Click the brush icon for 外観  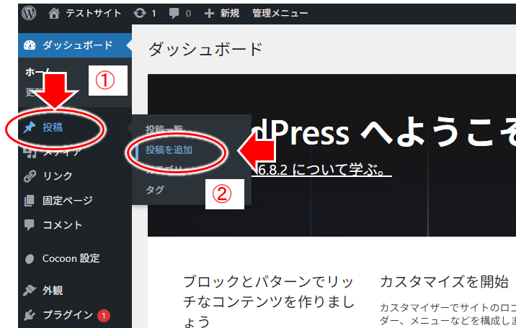tap(30, 291)
